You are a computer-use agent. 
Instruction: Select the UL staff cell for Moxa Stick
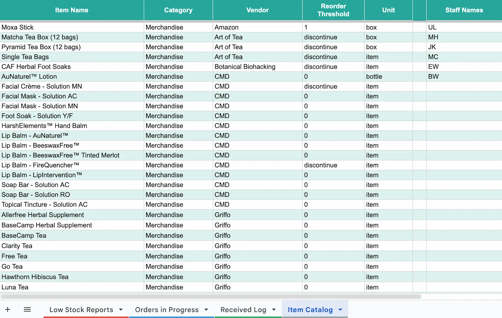[x=464, y=27]
